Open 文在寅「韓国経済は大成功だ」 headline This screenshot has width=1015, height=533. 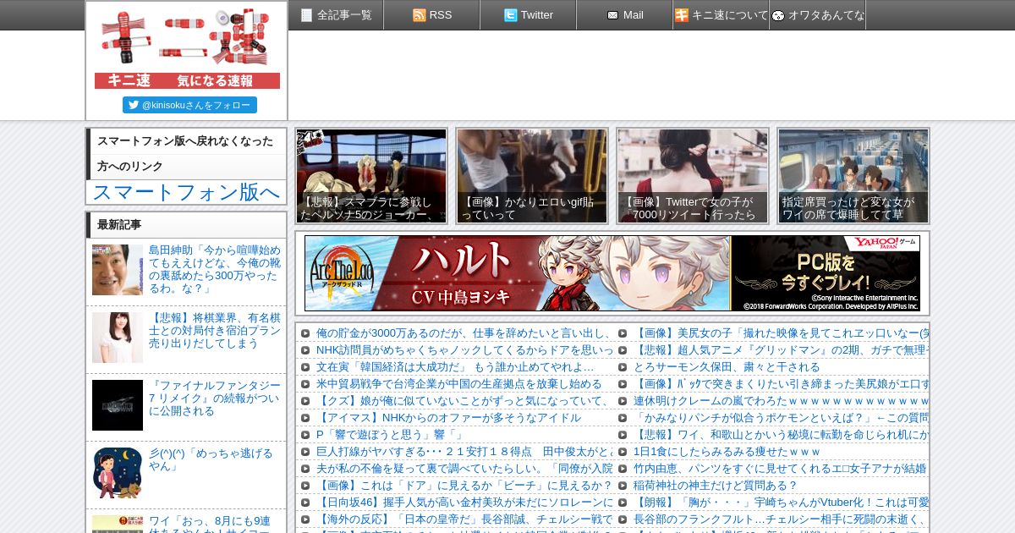point(455,367)
